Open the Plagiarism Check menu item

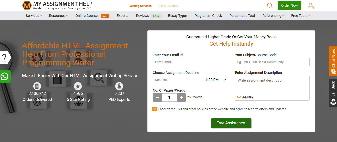[x=208, y=16]
